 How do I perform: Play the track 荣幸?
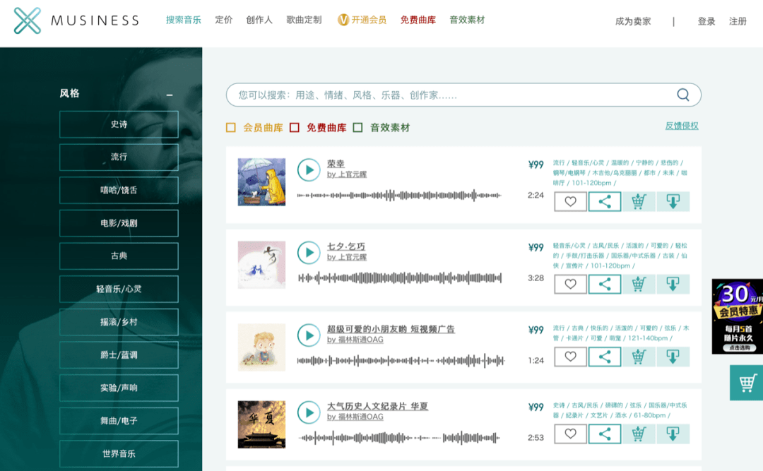click(309, 169)
